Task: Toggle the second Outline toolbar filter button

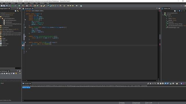Action: click(x=177, y=11)
